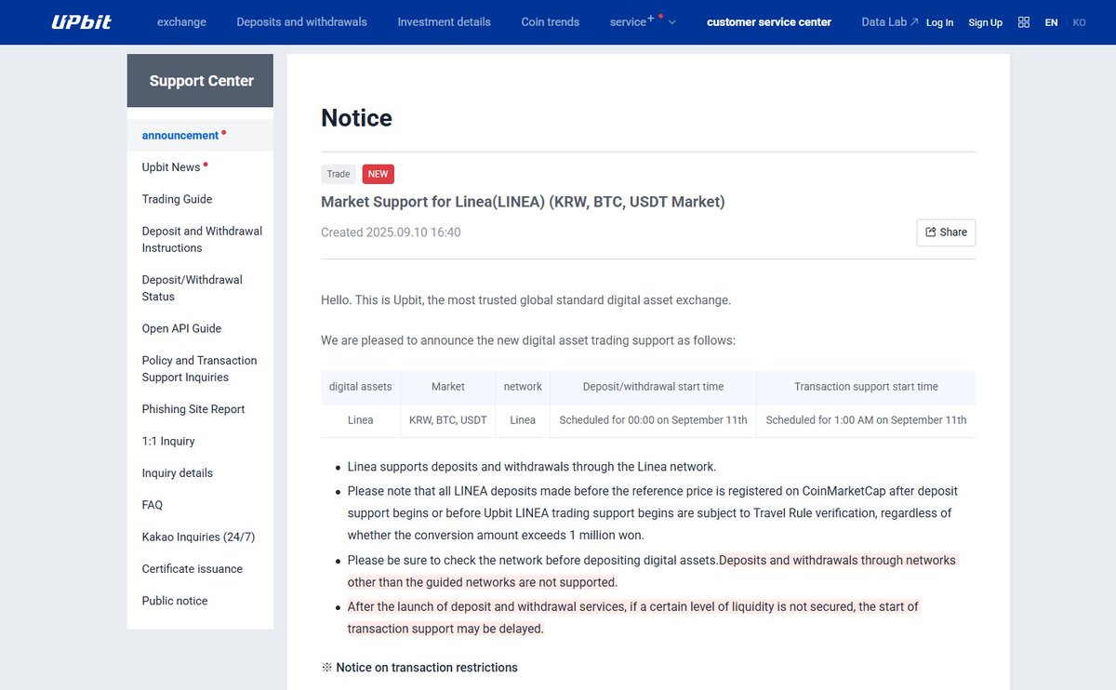Screen dimensions: 1116x690
Task: Open the apps grid icon
Action: (x=1024, y=22)
